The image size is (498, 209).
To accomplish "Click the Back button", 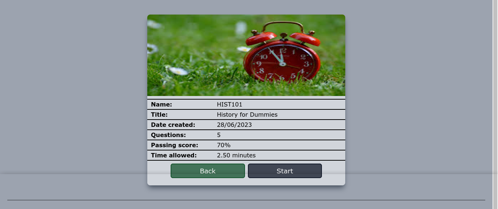I will (207, 171).
